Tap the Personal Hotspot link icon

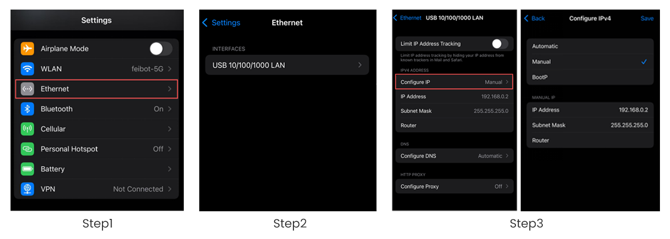point(27,149)
